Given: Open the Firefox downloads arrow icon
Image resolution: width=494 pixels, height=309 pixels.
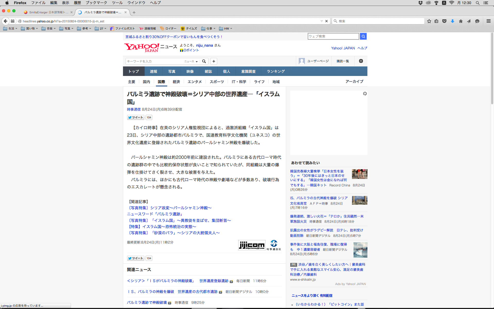Looking at the screenshot, I should click(452, 21).
